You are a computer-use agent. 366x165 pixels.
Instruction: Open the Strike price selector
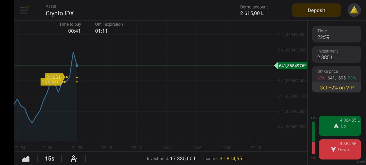coord(336,75)
